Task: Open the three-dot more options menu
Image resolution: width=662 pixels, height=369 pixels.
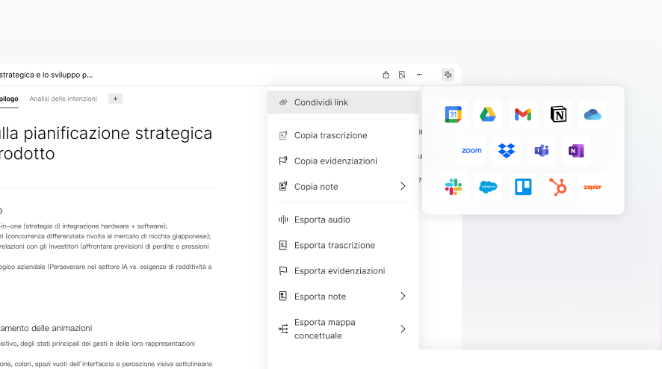Action: click(419, 75)
